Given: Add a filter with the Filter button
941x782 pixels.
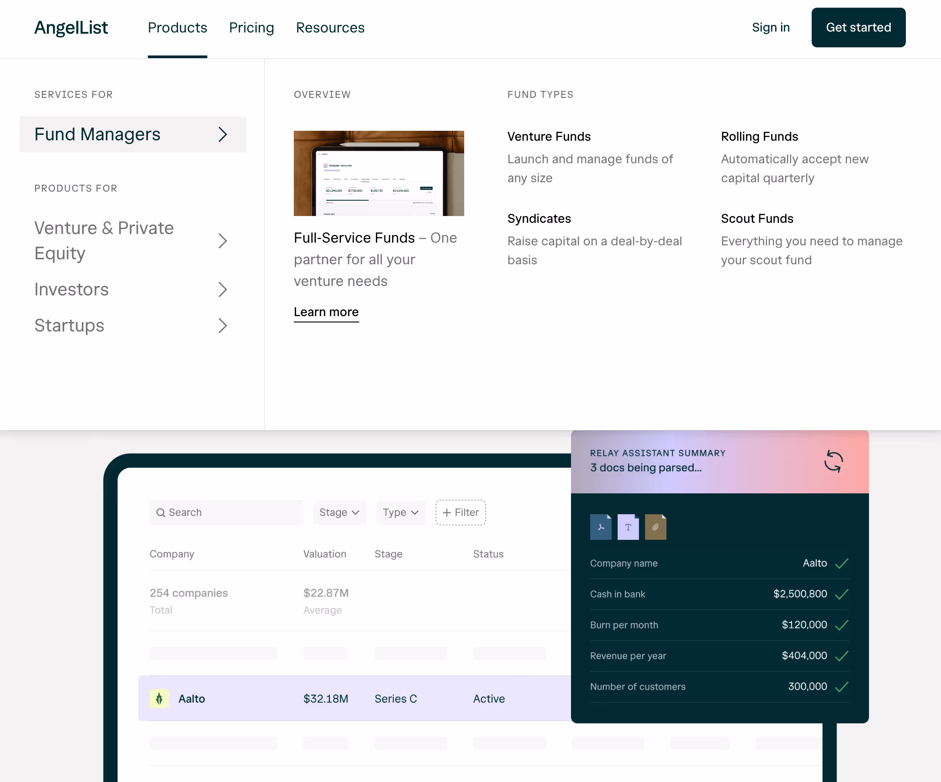Looking at the screenshot, I should tap(461, 512).
